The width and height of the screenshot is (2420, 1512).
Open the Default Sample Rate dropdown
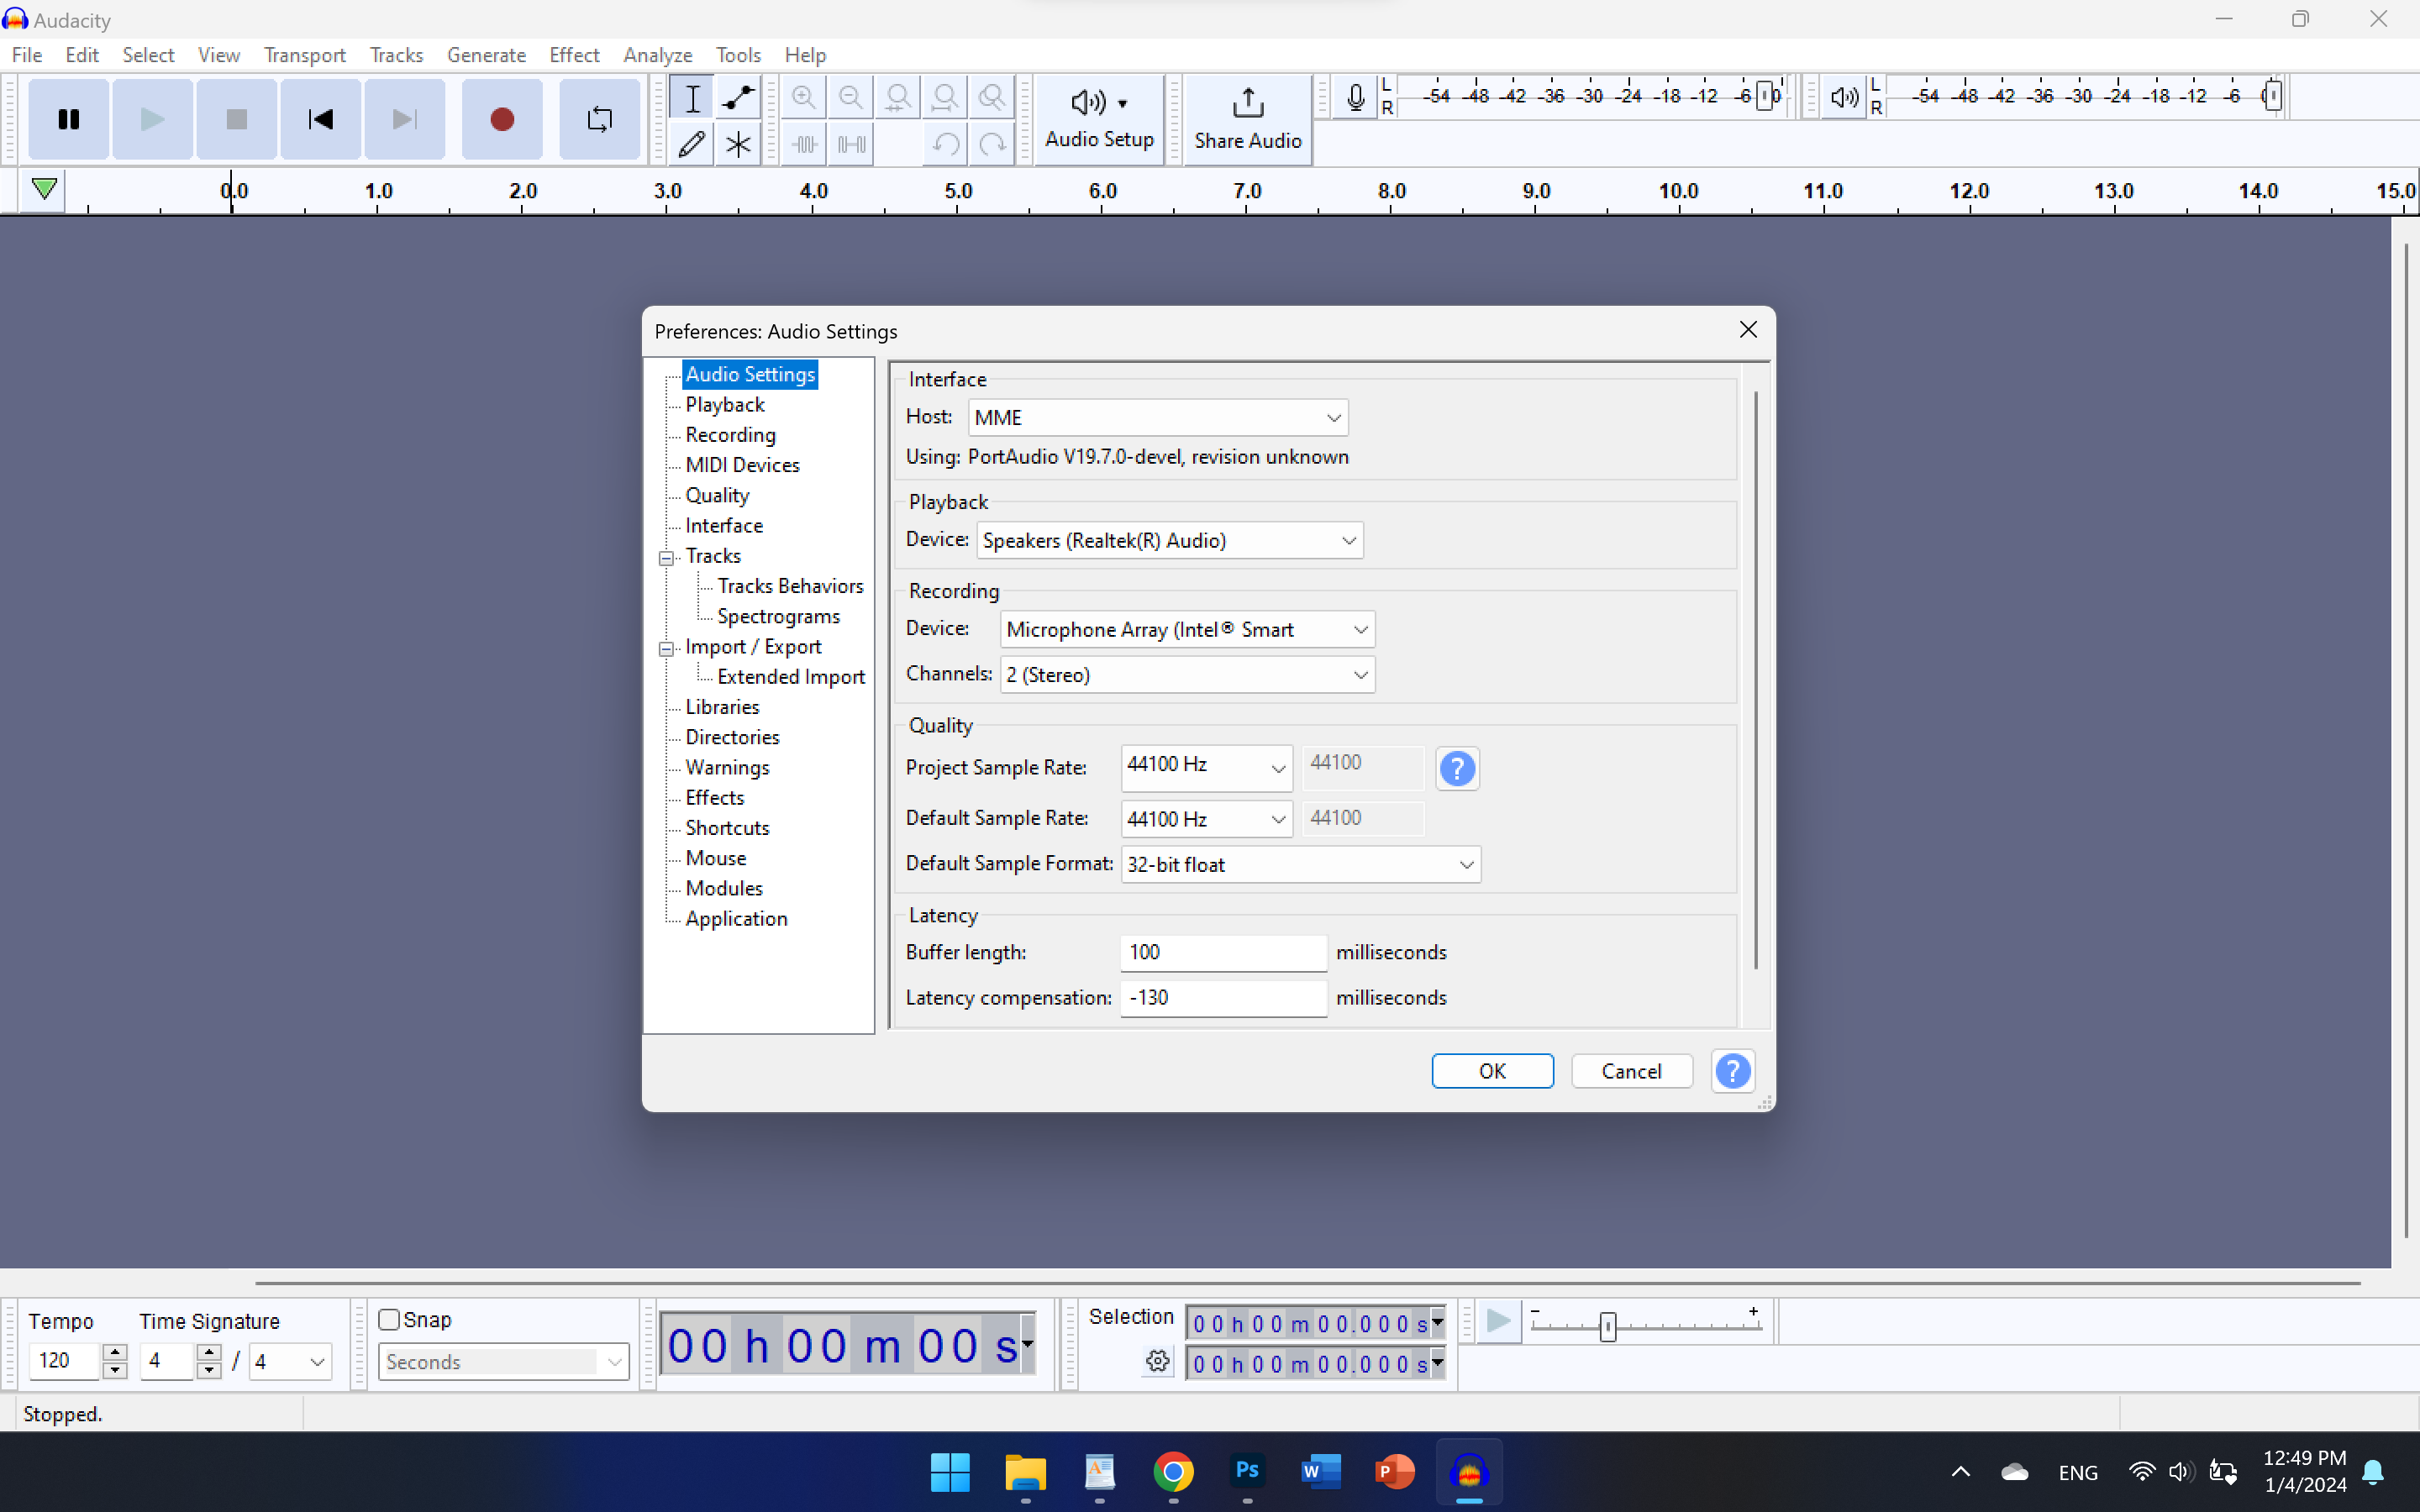coord(1206,819)
